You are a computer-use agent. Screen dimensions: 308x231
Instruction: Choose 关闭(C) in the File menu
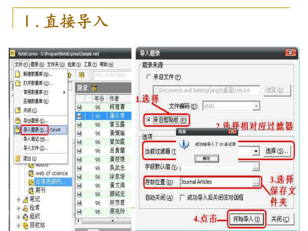(30, 111)
